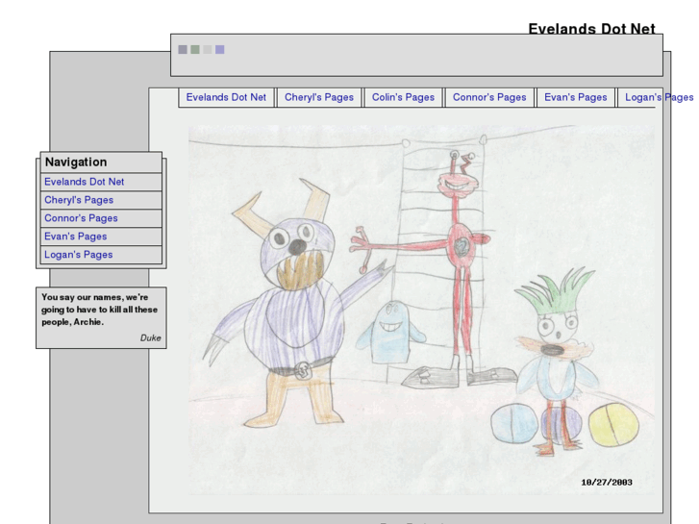Open the Cheryl's Pages top tab
The width and height of the screenshot is (699, 524).
319,97
